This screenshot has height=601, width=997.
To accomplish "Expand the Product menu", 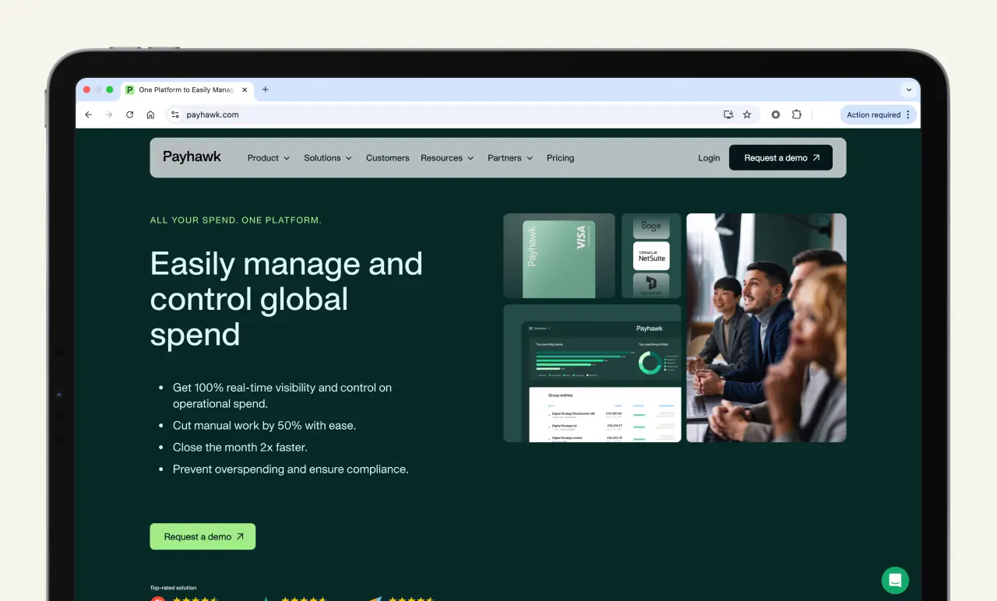I will click(269, 158).
